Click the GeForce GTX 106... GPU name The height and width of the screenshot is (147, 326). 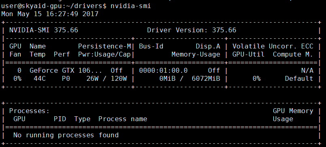click(x=66, y=71)
